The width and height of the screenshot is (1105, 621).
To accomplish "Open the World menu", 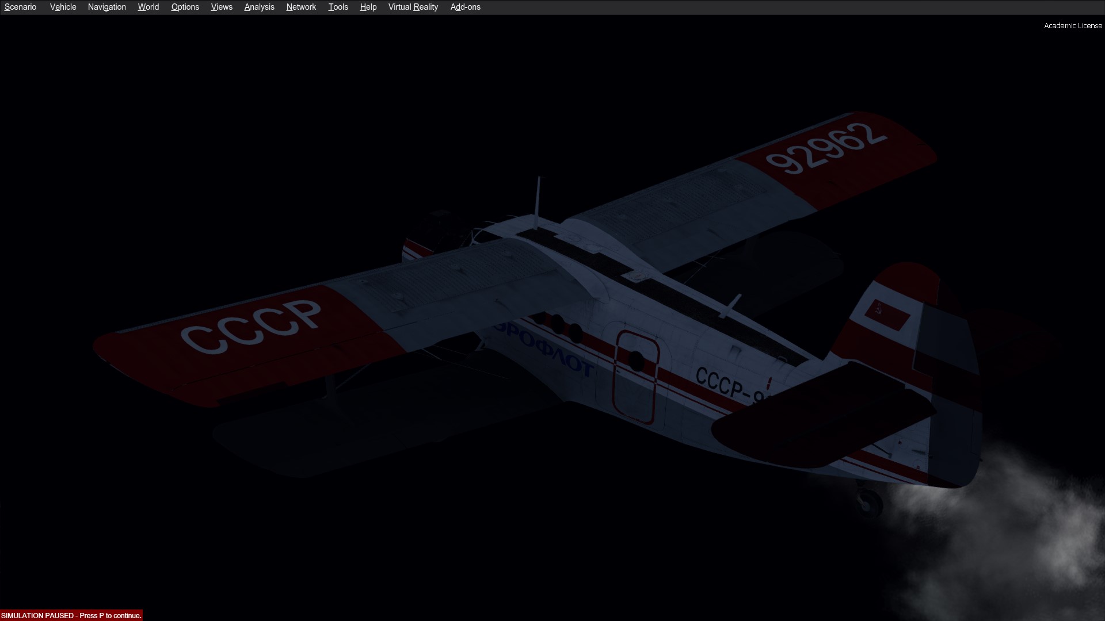I will coord(148,7).
